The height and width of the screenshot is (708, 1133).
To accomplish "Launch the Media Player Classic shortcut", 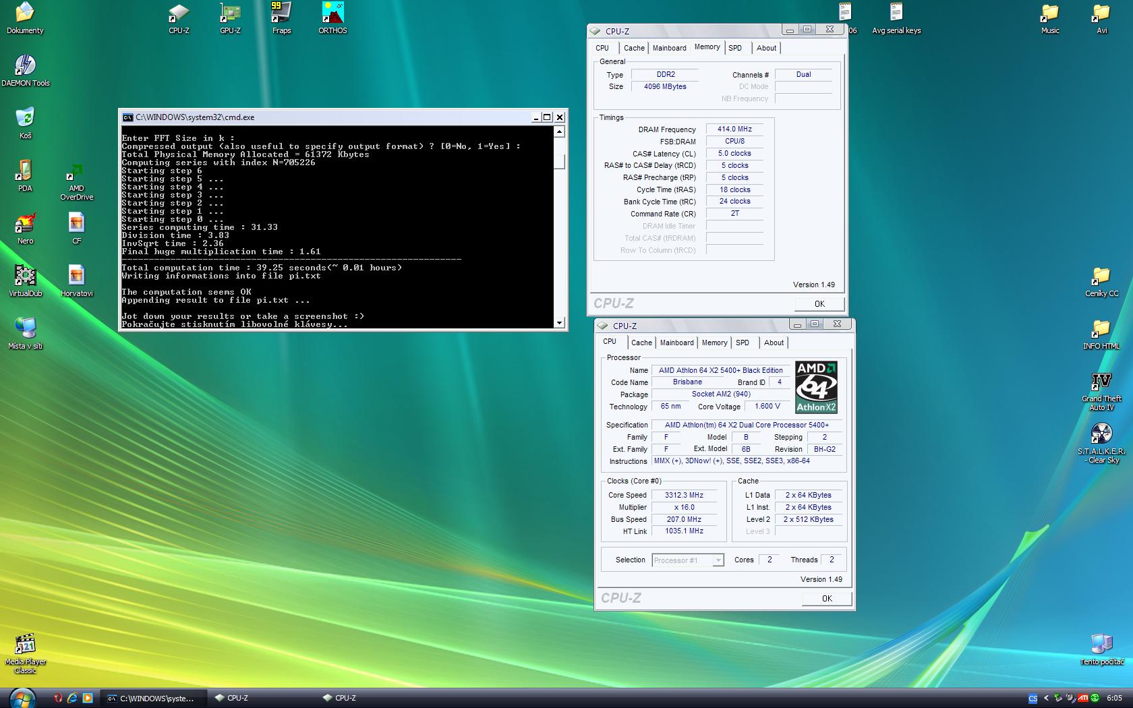I will (x=25, y=653).
